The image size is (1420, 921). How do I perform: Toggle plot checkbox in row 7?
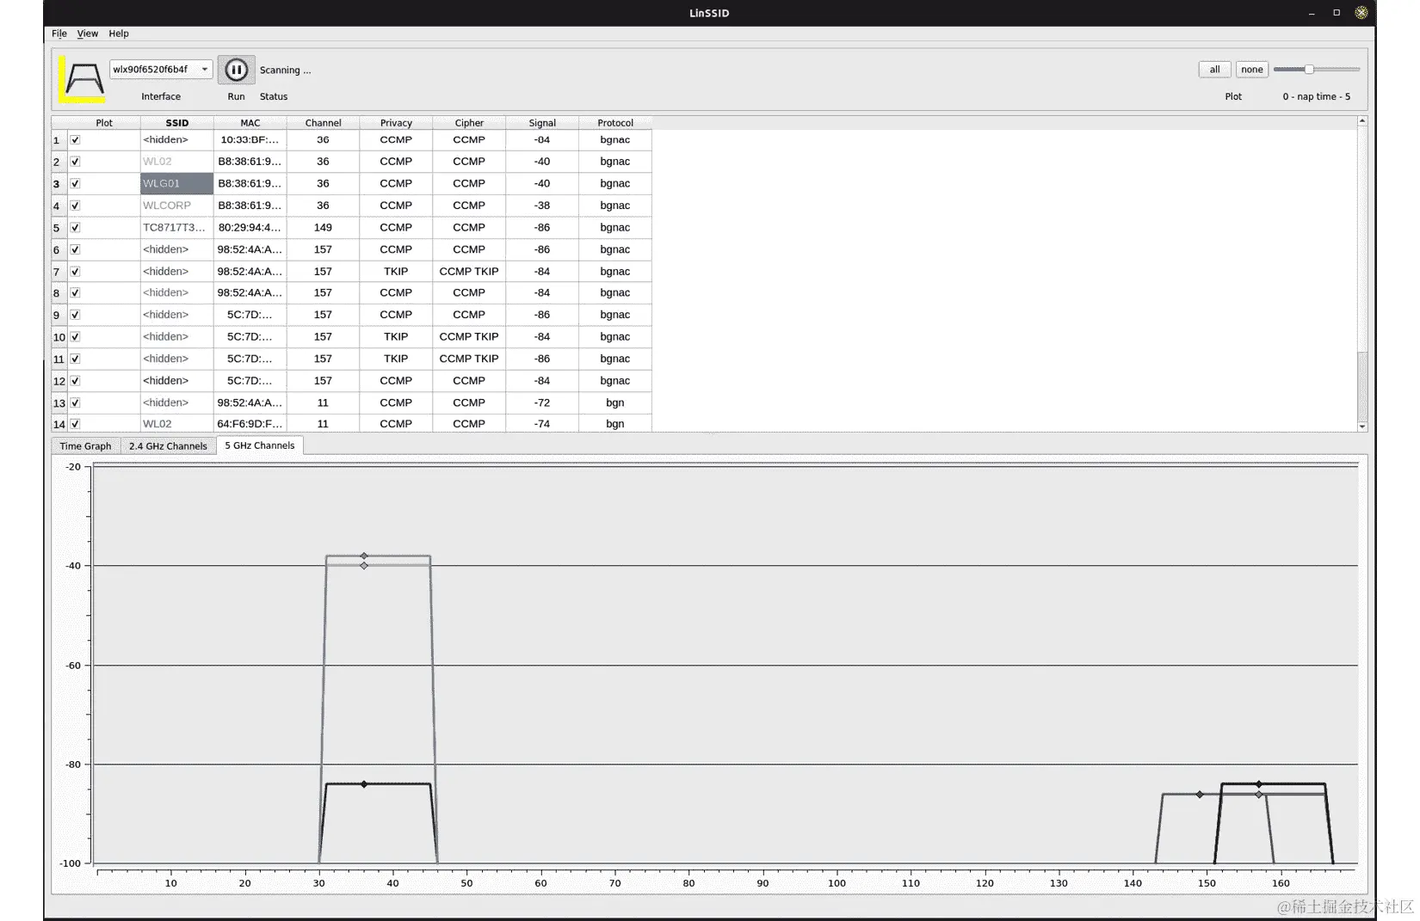(x=75, y=272)
